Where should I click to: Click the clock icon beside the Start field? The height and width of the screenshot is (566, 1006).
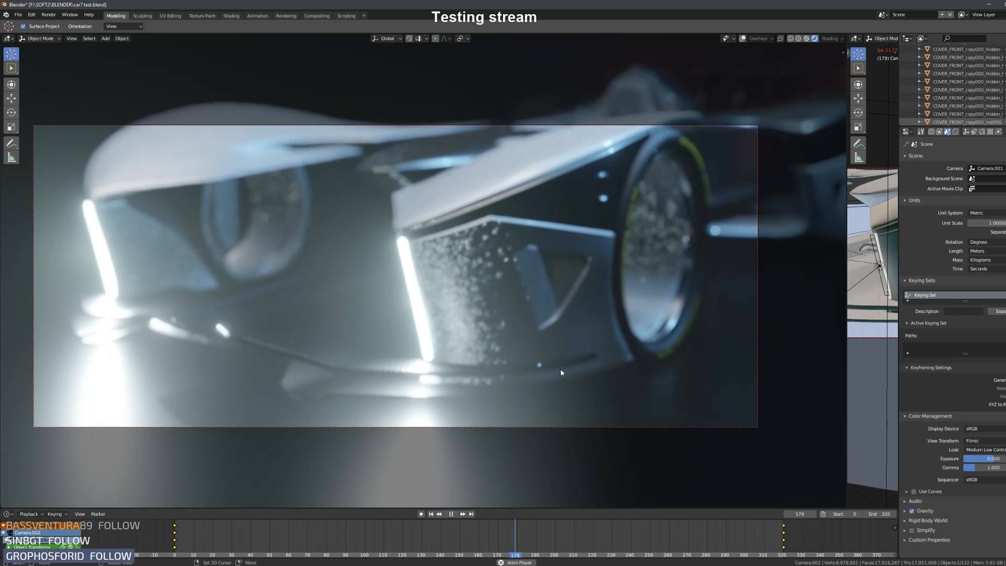click(x=823, y=514)
